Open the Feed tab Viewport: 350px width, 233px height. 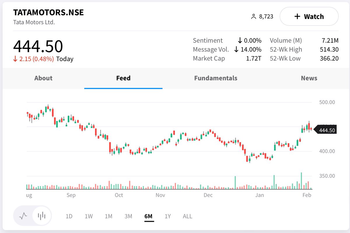123,78
